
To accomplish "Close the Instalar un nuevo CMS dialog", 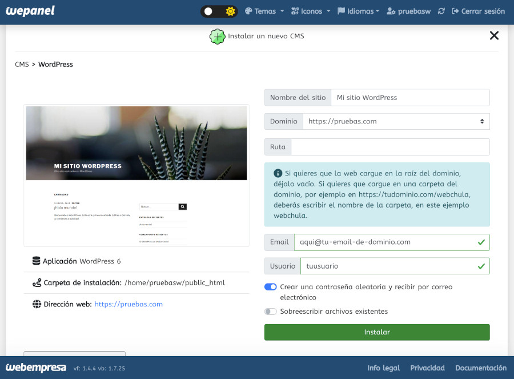I will point(494,35).
